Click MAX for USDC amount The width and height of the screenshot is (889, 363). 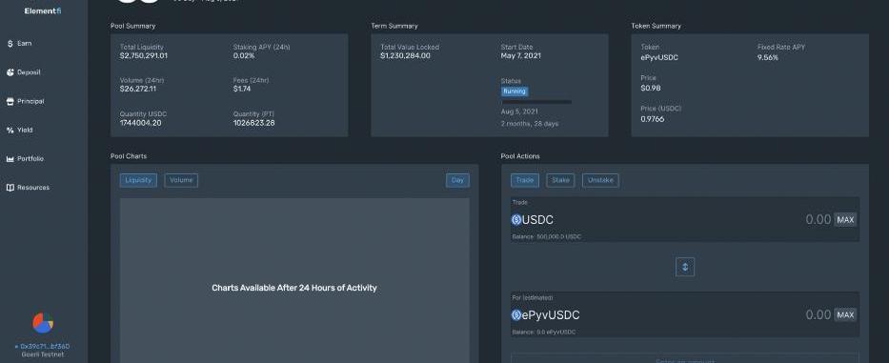pos(845,219)
